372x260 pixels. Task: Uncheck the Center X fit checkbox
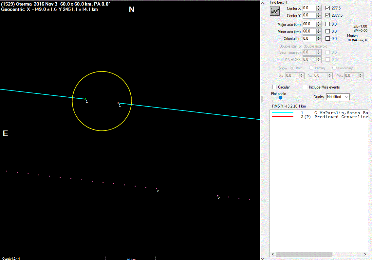click(328, 8)
